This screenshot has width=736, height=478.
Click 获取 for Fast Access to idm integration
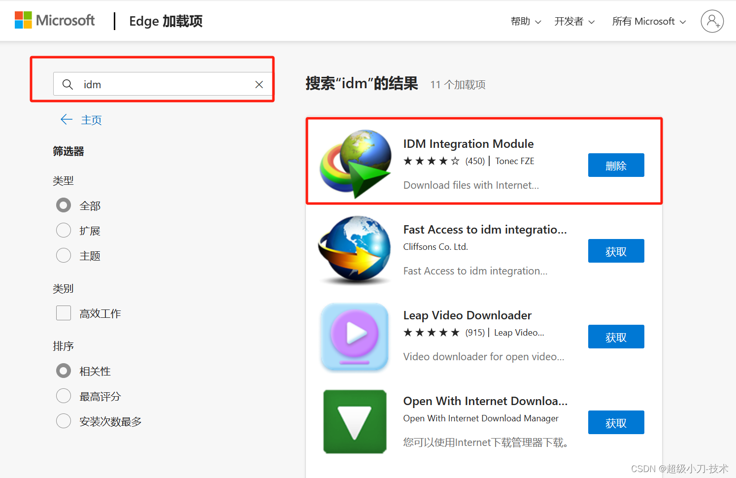click(616, 251)
